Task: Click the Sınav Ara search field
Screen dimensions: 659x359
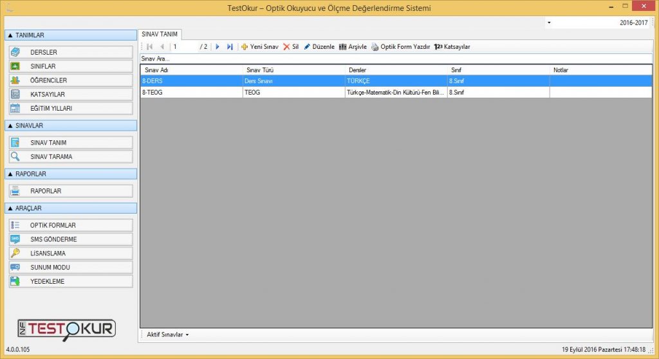Action: (x=396, y=59)
